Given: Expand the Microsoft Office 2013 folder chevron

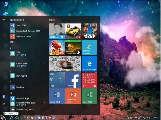Looking at the screenshot, I should tap(44, 102).
